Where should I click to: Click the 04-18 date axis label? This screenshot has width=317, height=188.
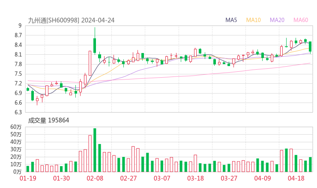coord(296,178)
